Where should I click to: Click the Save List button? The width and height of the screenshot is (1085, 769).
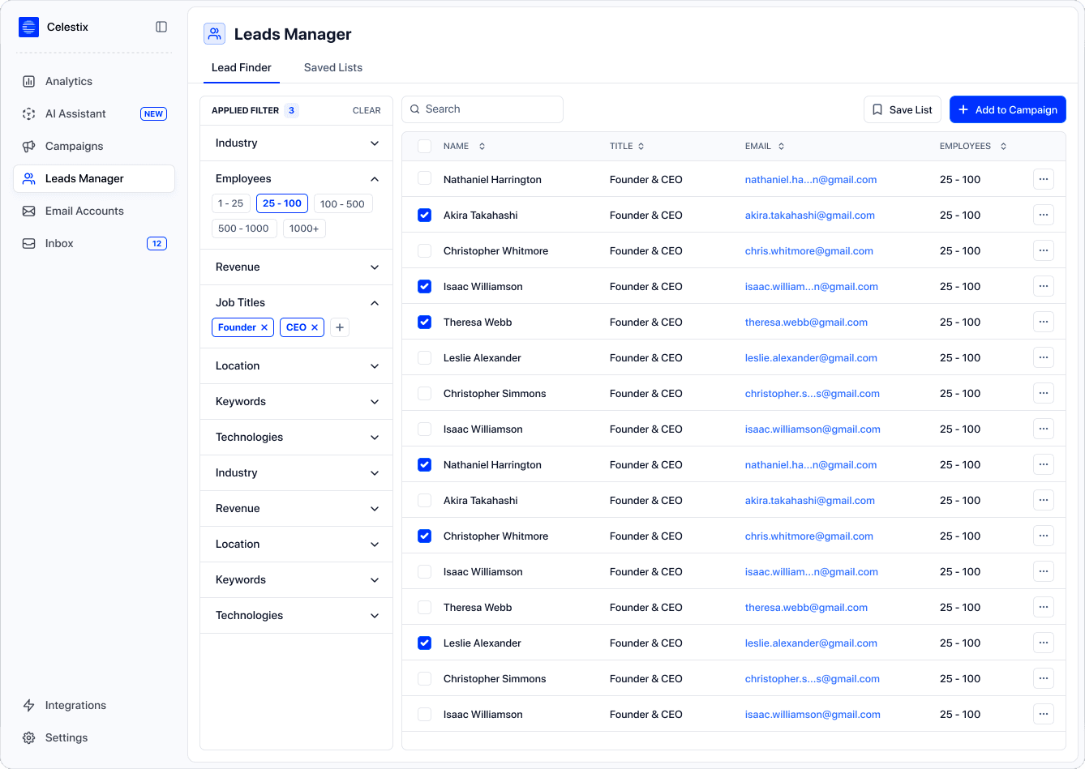(903, 109)
